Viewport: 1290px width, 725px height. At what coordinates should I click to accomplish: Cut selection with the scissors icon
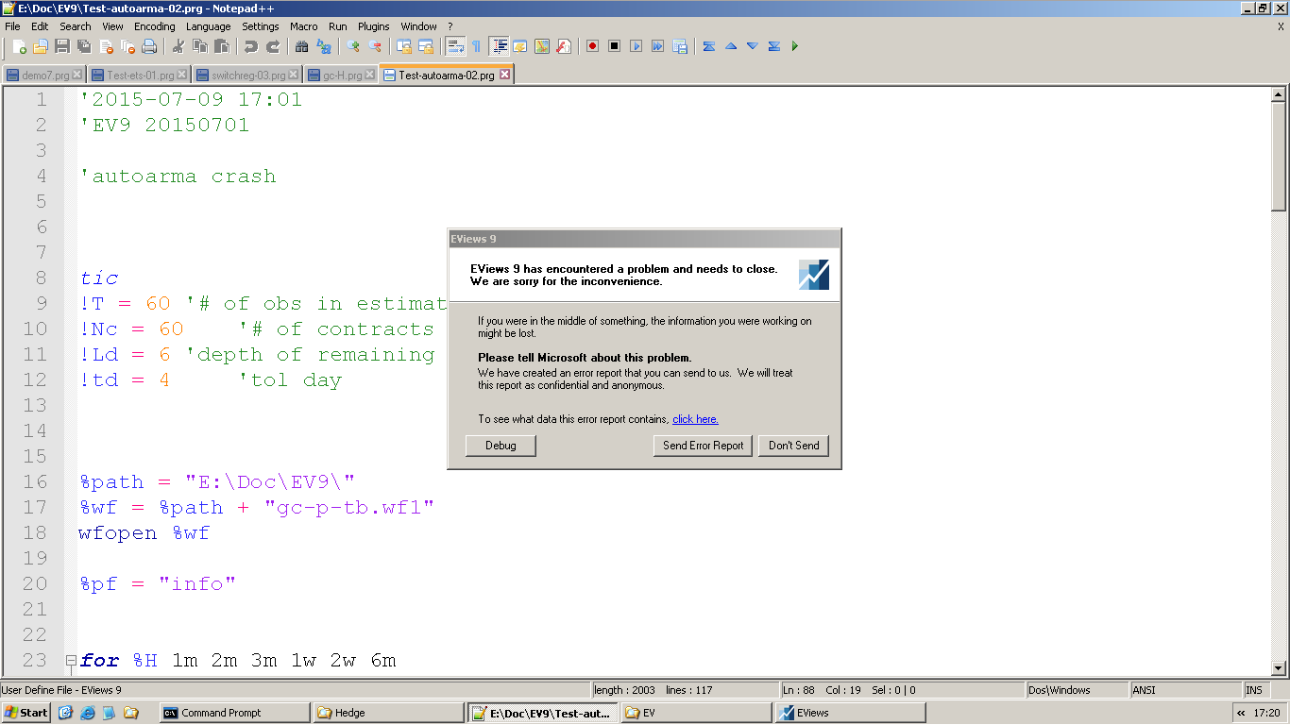[x=178, y=46]
